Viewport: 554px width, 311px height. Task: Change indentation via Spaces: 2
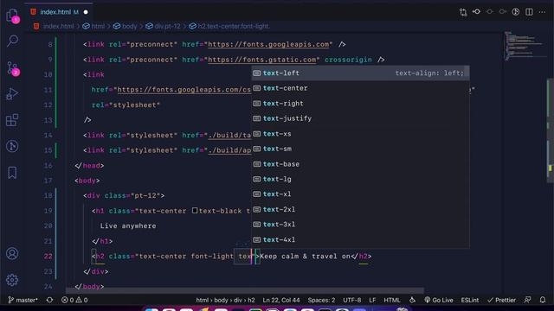(321, 300)
